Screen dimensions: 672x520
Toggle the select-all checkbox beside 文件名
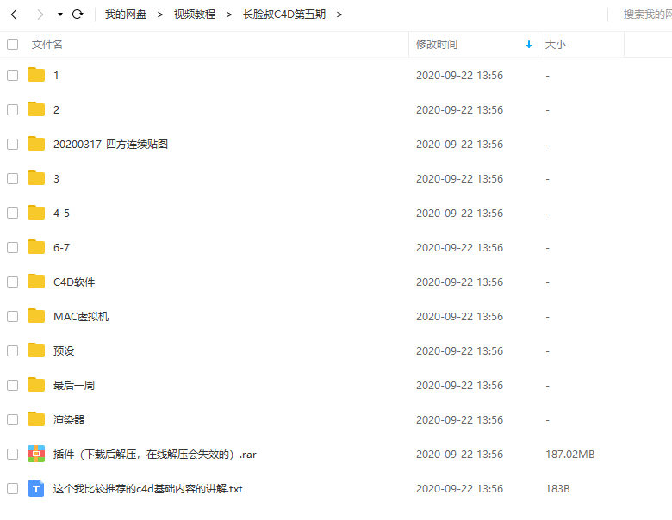click(x=12, y=44)
